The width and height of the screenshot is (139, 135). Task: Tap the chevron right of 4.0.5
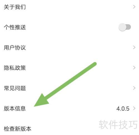134,108
